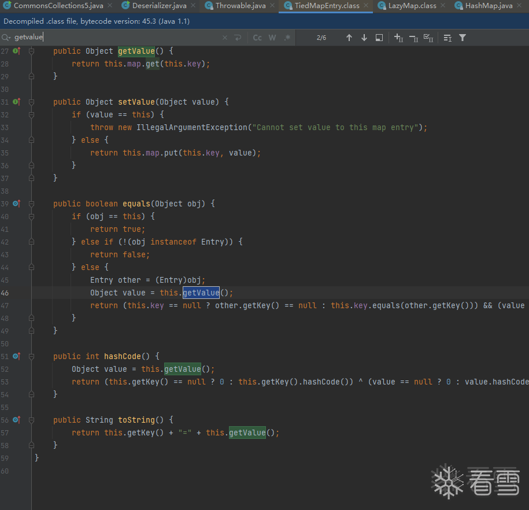Click implements marker at line 31

click(16, 102)
